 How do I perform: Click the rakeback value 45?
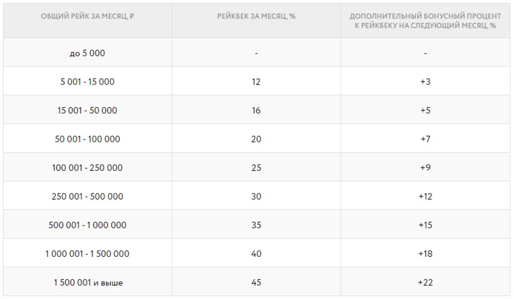click(256, 282)
